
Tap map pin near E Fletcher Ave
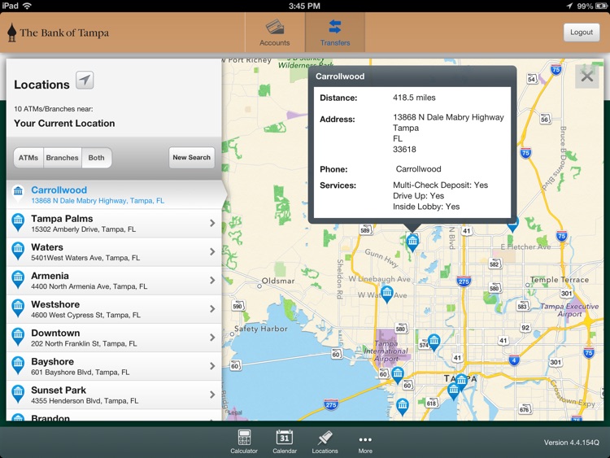[x=512, y=225]
